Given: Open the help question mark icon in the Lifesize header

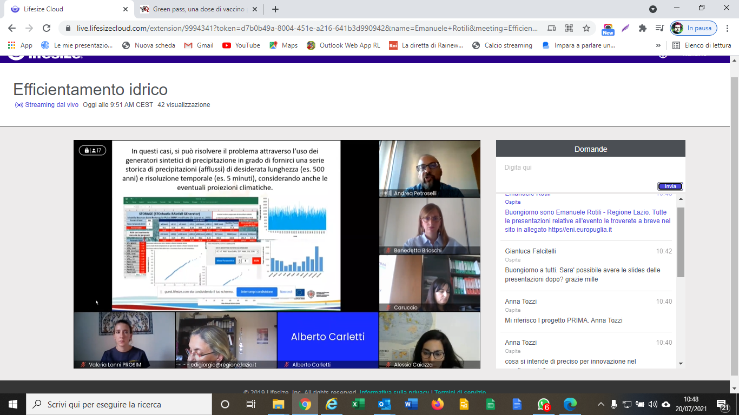Looking at the screenshot, I should click(662, 55).
